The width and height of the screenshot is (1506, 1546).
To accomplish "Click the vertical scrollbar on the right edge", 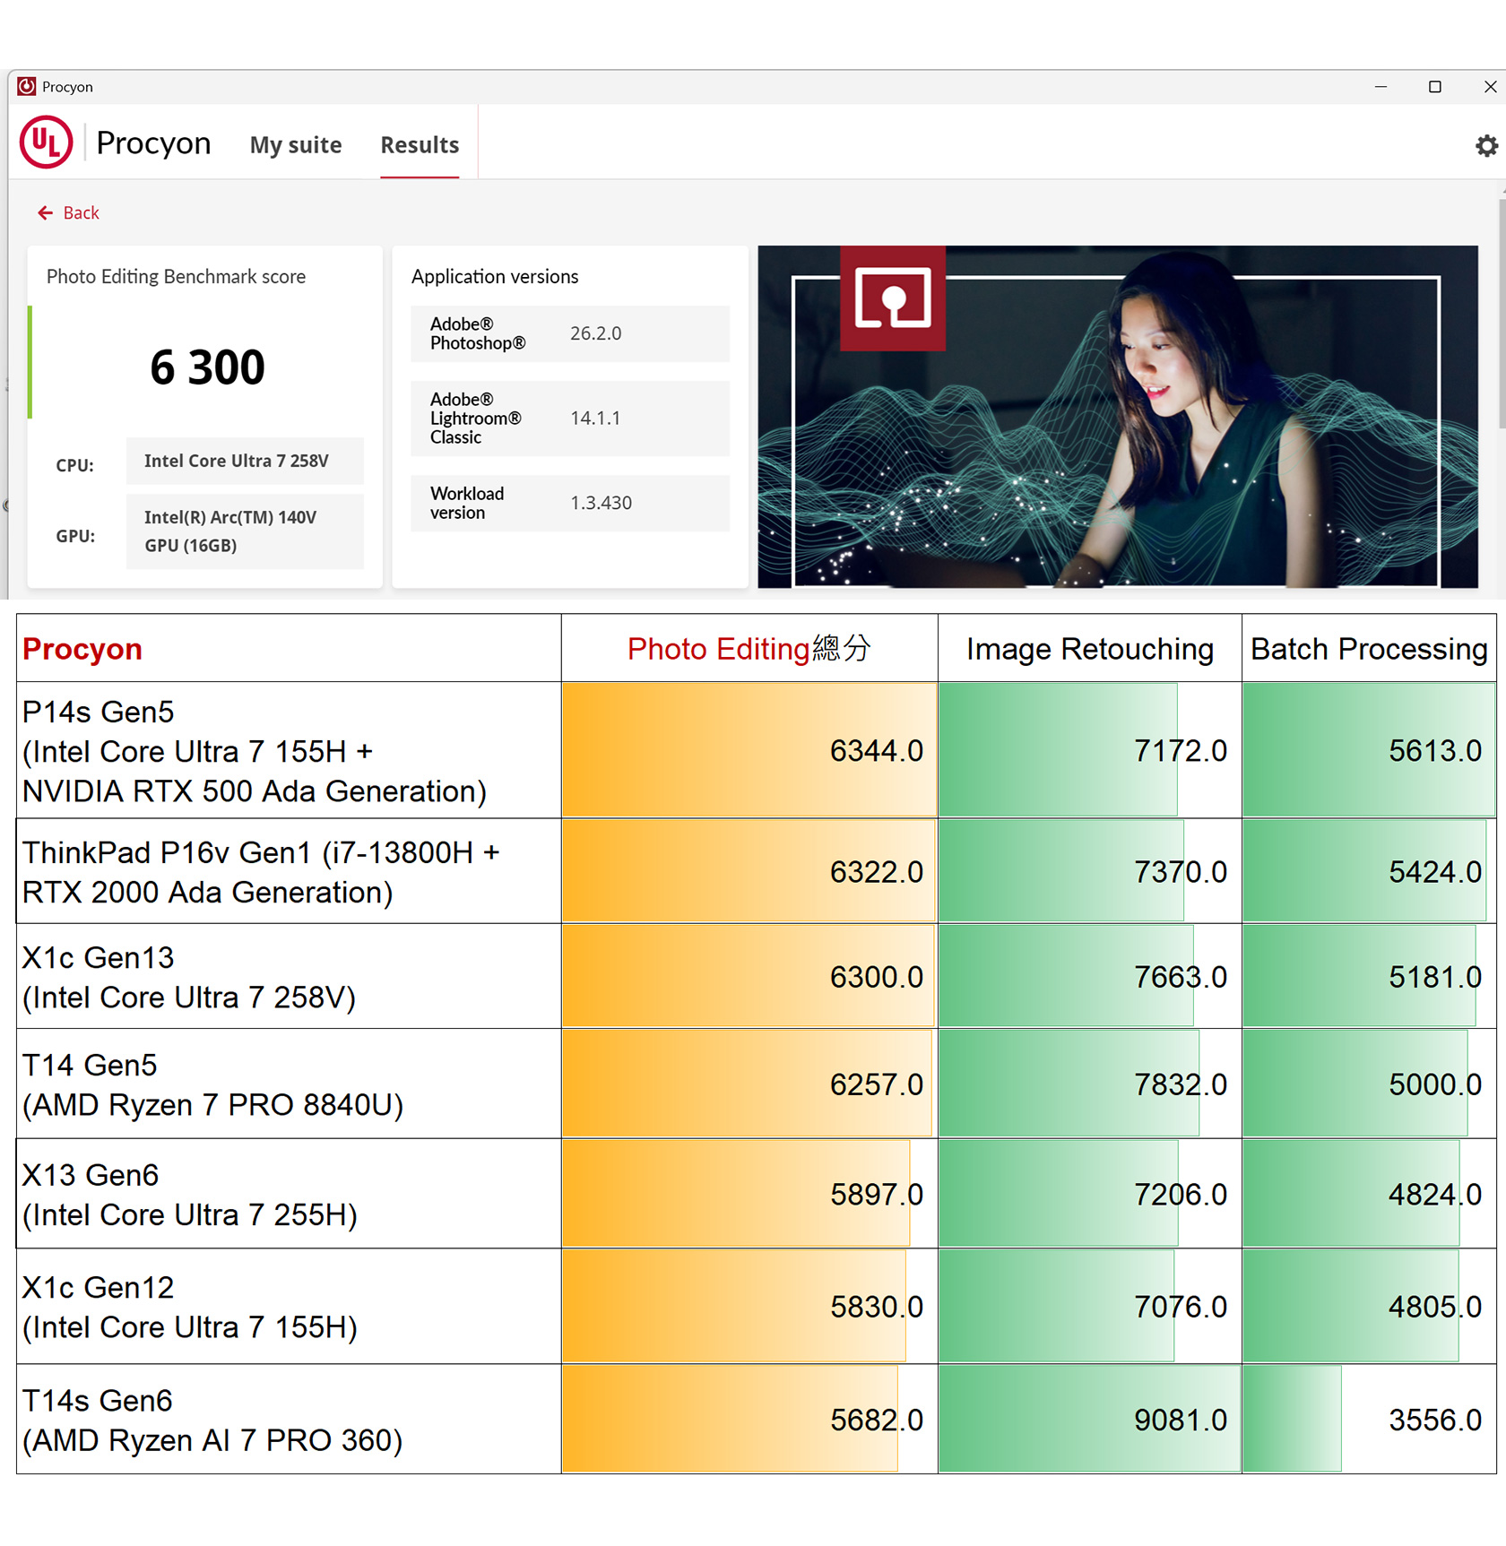I will pyautogui.click(x=1502, y=358).
